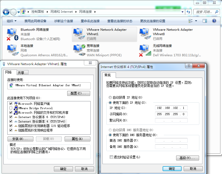
Task: Click 确定 in VMnet1 properties dialog
Action: click(x=63, y=169)
